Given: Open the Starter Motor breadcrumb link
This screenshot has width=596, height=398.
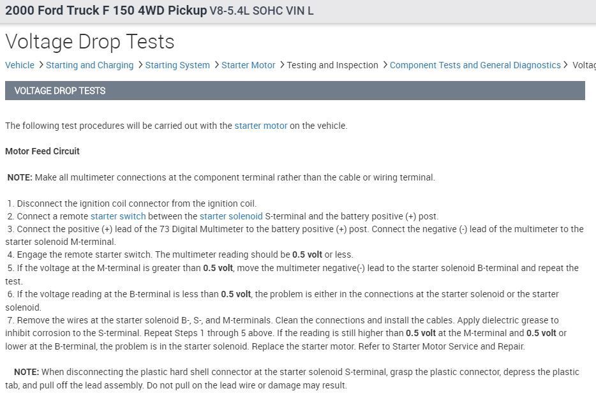Looking at the screenshot, I should coord(248,65).
